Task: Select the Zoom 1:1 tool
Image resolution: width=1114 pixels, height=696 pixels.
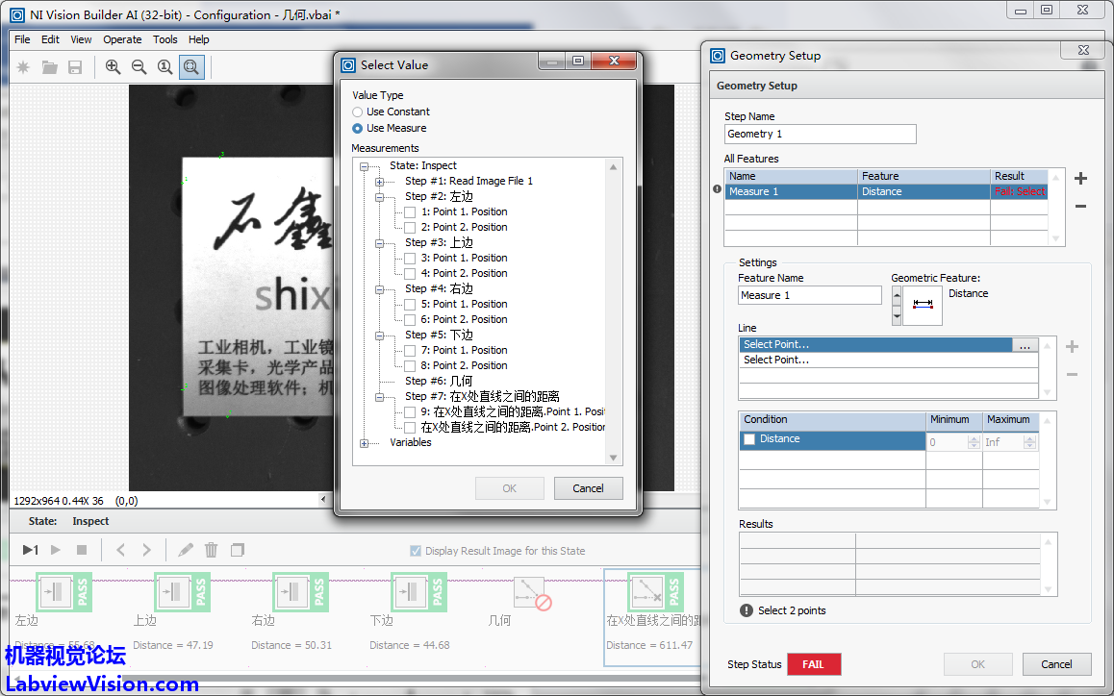Action: click(165, 67)
